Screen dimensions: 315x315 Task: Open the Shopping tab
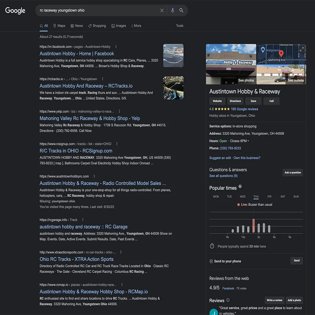(97, 26)
